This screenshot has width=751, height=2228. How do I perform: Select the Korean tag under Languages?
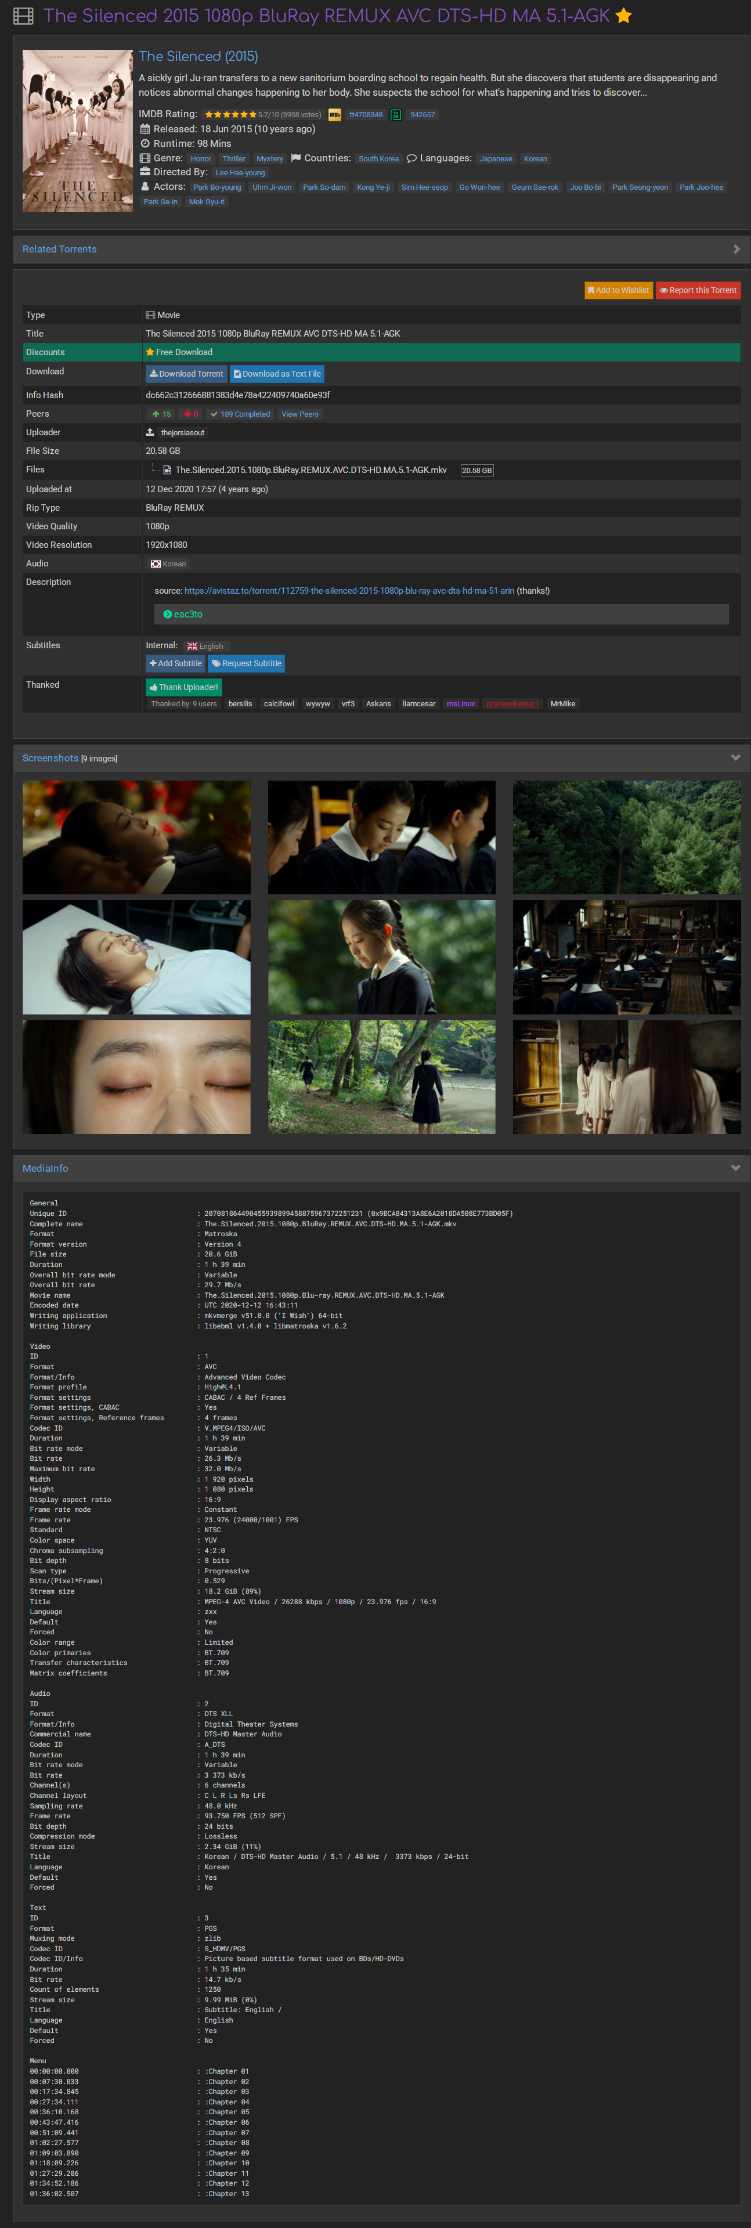(536, 159)
